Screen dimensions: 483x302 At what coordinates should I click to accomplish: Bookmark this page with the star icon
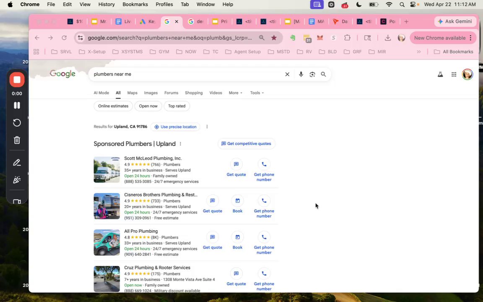click(273, 38)
